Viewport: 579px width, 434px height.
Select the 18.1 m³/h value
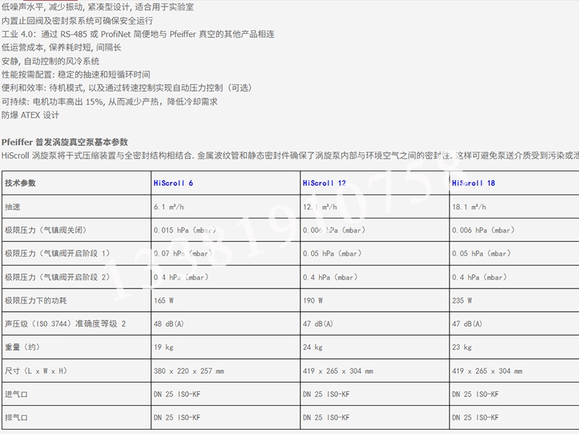point(469,207)
